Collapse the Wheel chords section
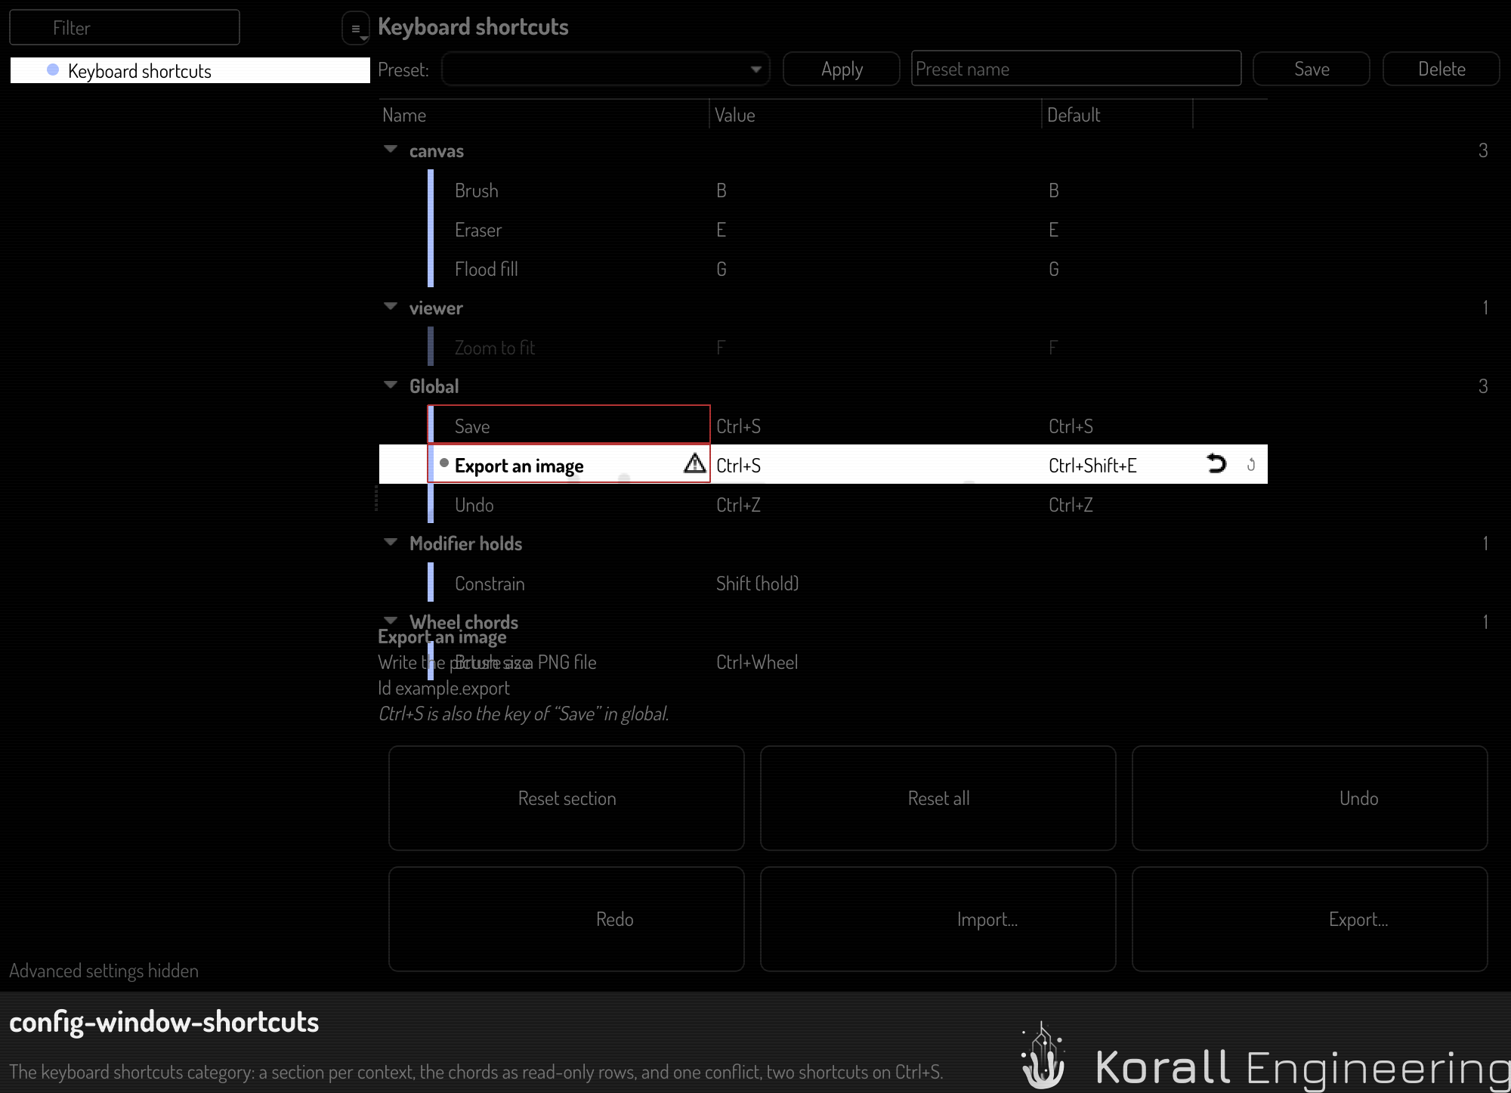Image resolution: width=1511 pixels, height=1093 pixels. (391, 621)
